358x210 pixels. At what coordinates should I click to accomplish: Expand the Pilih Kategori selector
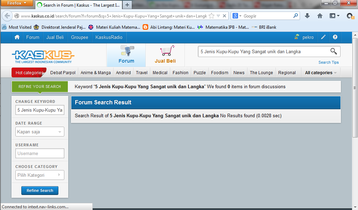40,175
